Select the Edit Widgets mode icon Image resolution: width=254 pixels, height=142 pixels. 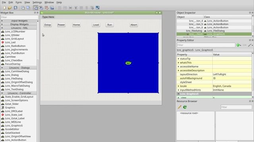[36, 8]
